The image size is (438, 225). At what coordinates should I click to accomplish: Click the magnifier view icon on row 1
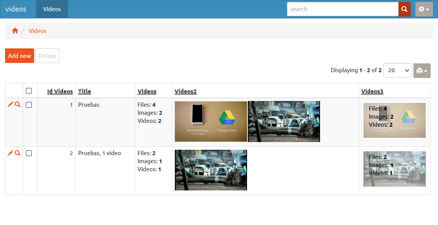coord(17,104)
